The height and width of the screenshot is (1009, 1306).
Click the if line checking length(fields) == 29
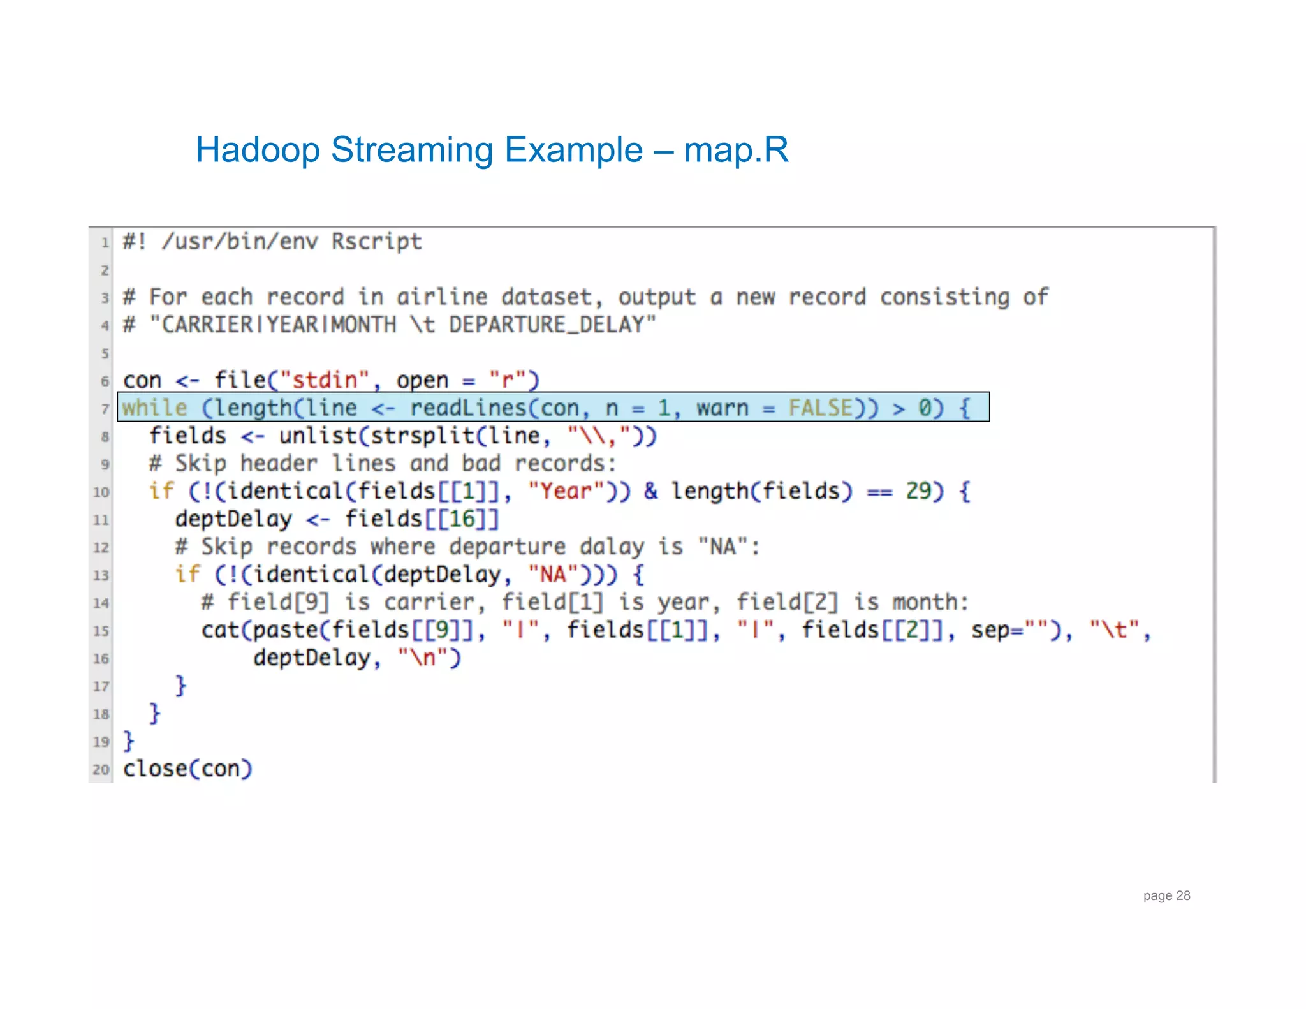pos(560,492)
